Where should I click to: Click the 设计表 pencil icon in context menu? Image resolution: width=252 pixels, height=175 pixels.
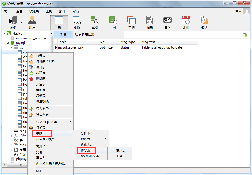coord(31,67)
